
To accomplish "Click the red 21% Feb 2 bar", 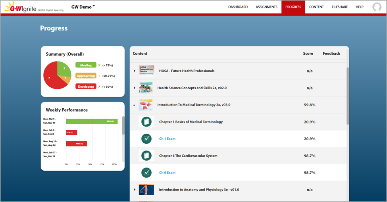I will [71, 133].
